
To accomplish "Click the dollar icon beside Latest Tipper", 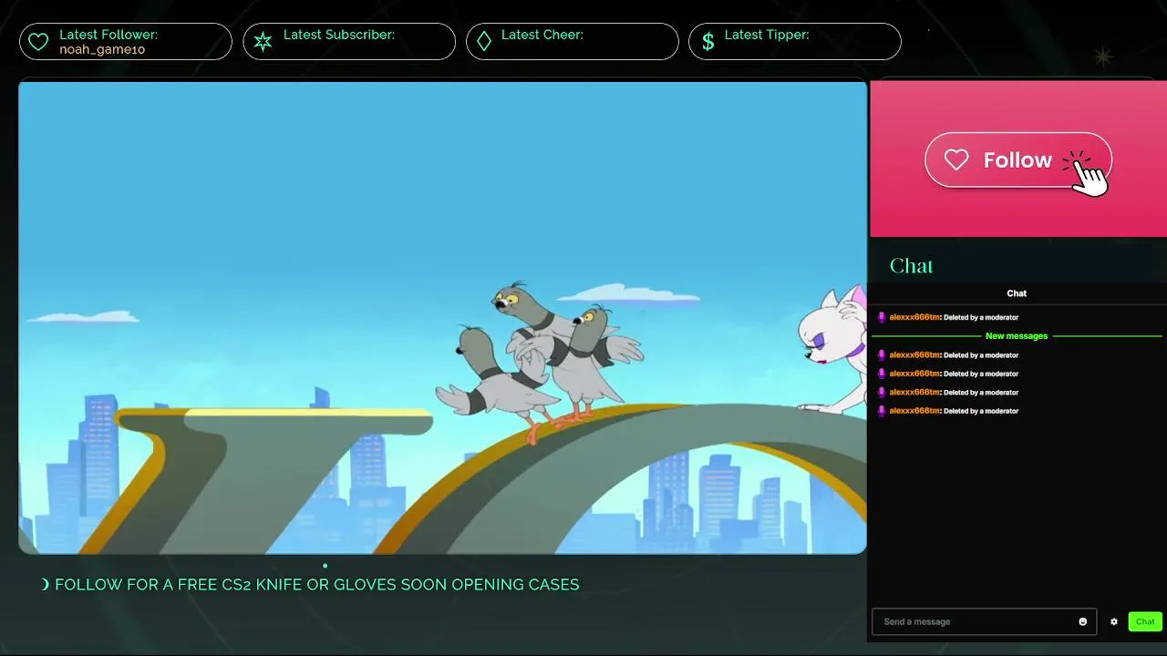I will pyautogui.click(x=707, y=42).
